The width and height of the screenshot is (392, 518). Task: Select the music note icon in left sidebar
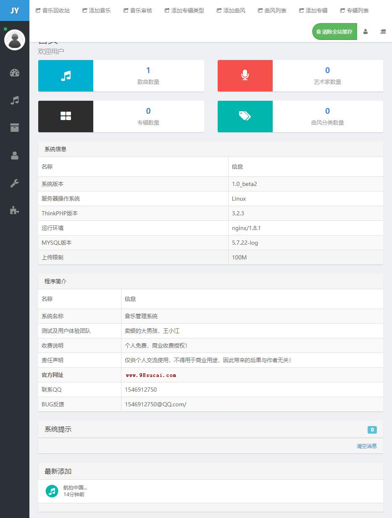[14, 100]
